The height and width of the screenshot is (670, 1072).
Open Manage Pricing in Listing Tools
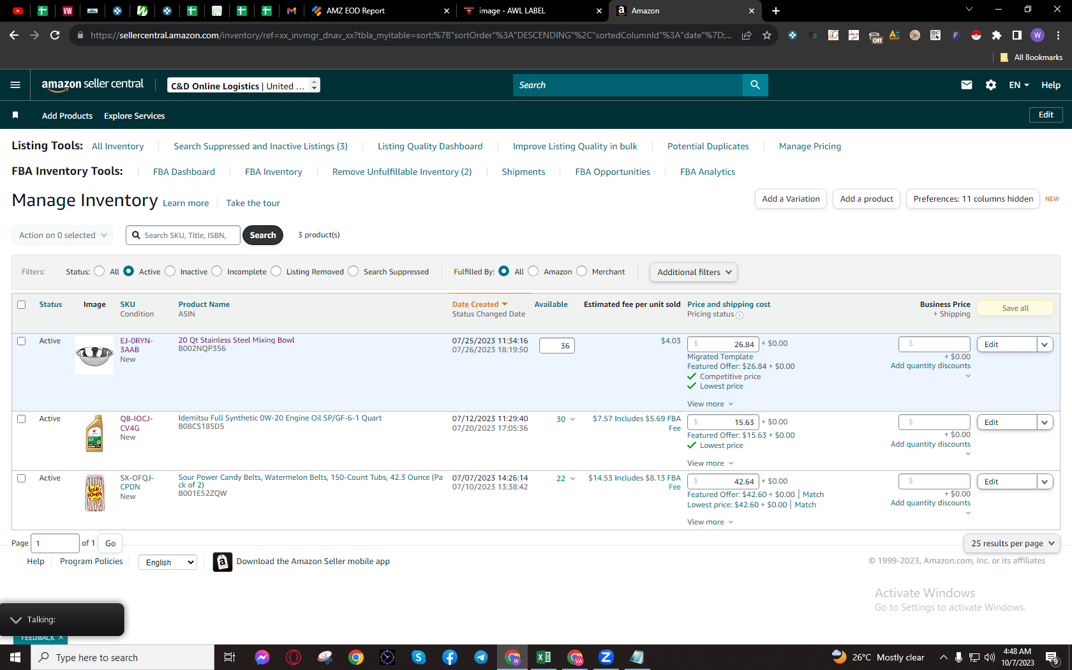(810, 146)
